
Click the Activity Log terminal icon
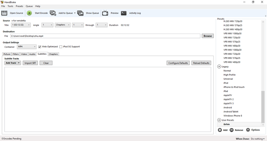tap(124, 13)
